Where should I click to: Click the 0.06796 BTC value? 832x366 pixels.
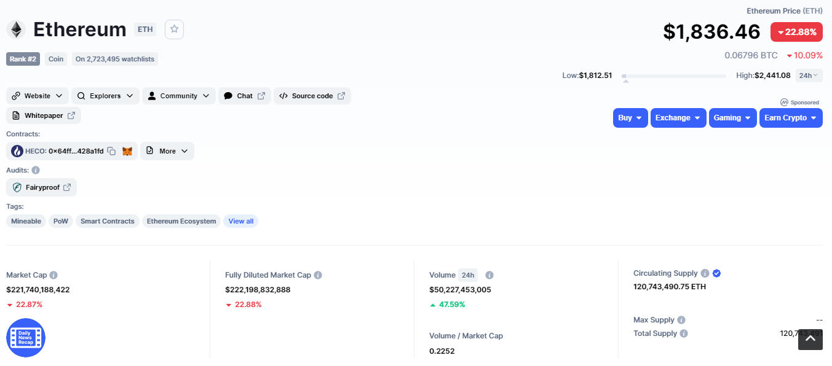pyautogui.click(x=751, y=55)
